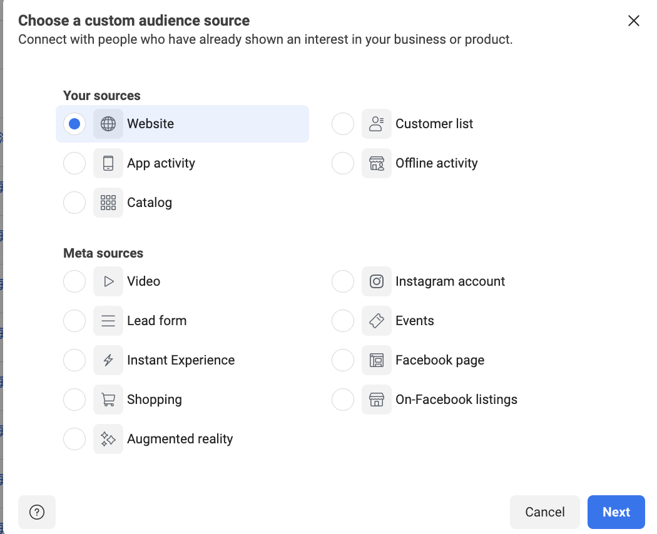
Task: Cancel the audience source selection
Action: 545,512
